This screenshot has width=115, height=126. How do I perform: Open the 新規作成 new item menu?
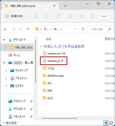click(15, 16)
